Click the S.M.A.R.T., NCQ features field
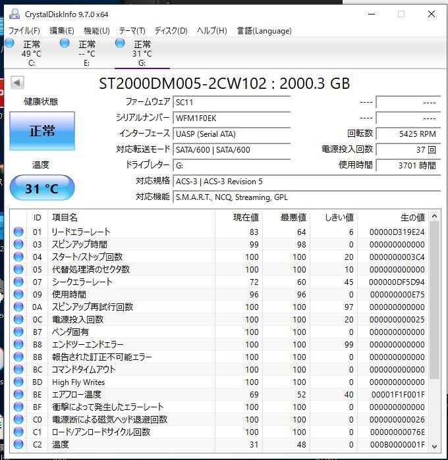 click(x=307, y=197)
